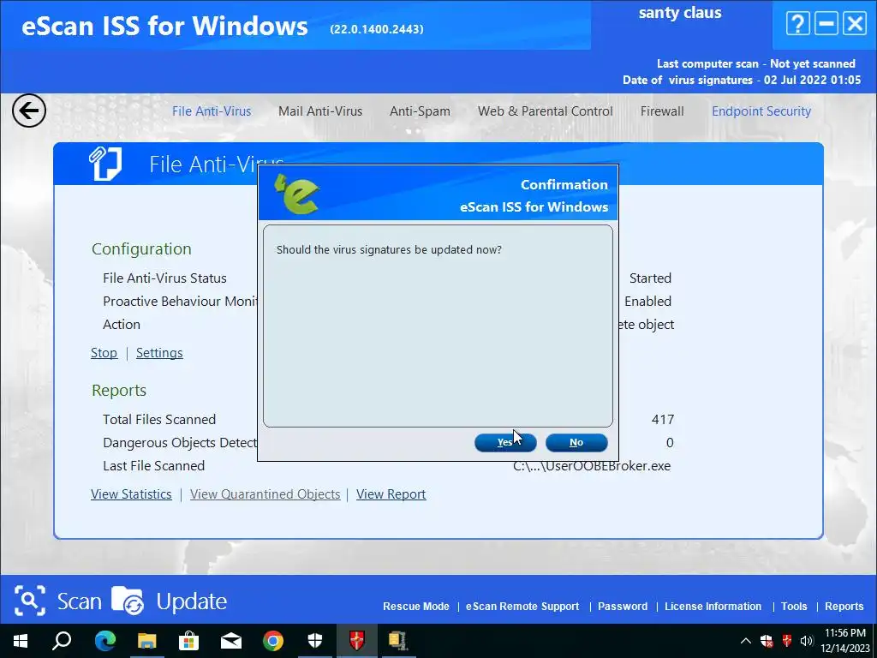Screen dimensions: 877x658
Task: Open File Anti-Virus Settings link
Action: [159, 353]
